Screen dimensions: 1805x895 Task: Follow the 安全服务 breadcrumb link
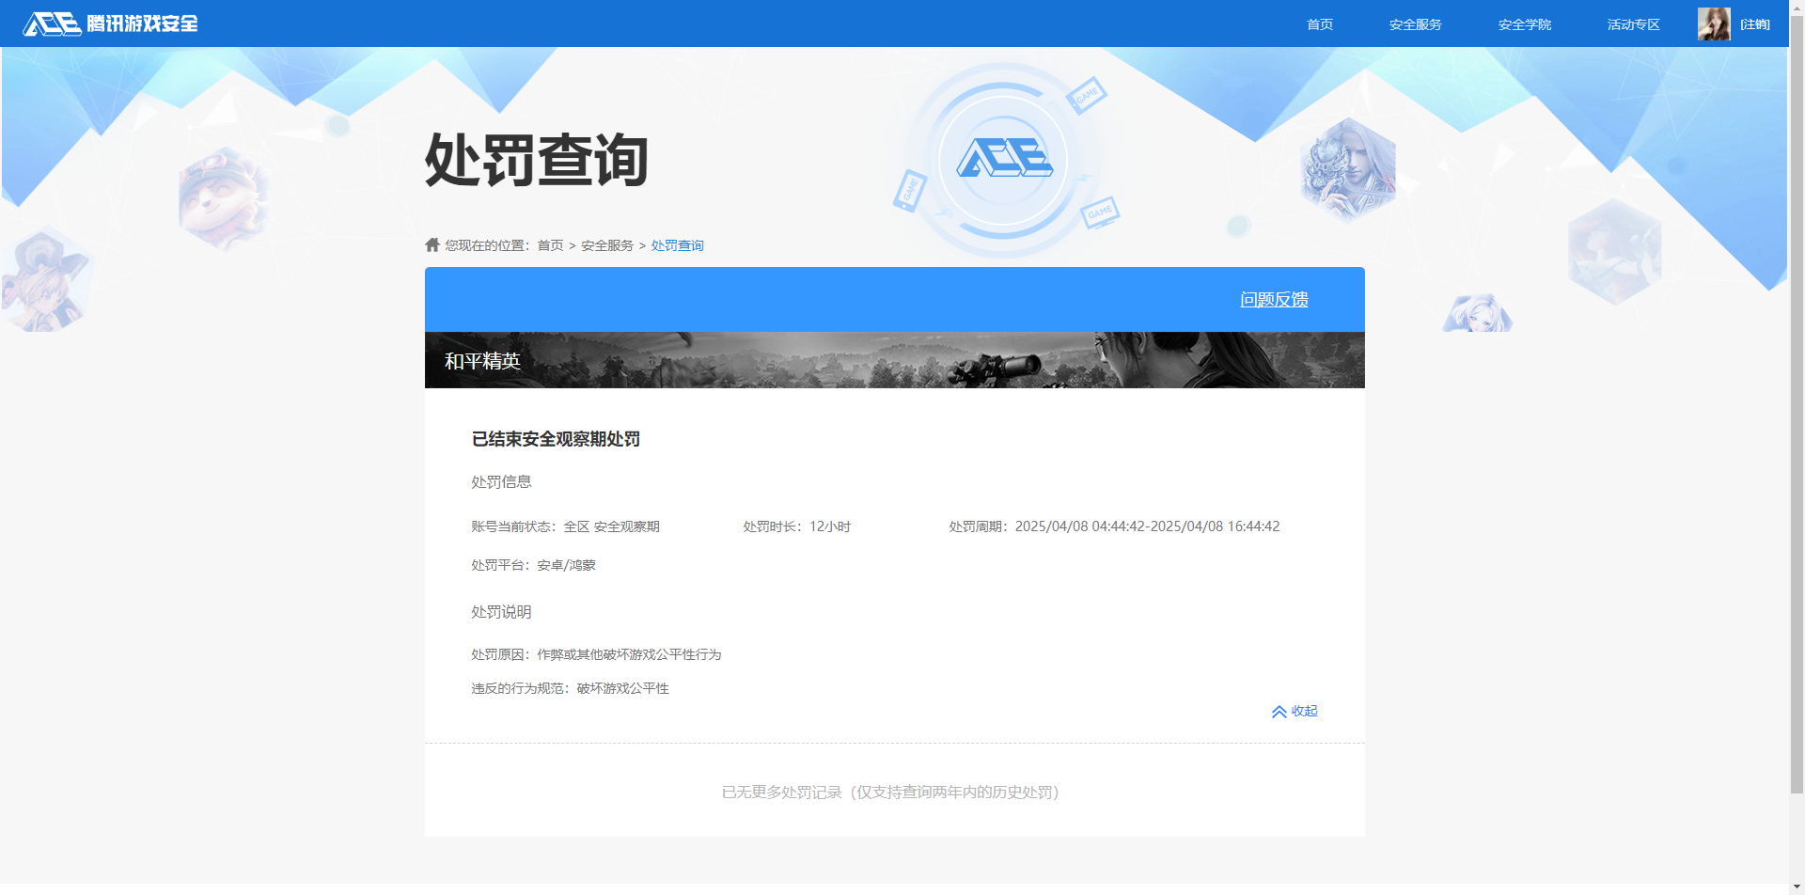[605, 244]
